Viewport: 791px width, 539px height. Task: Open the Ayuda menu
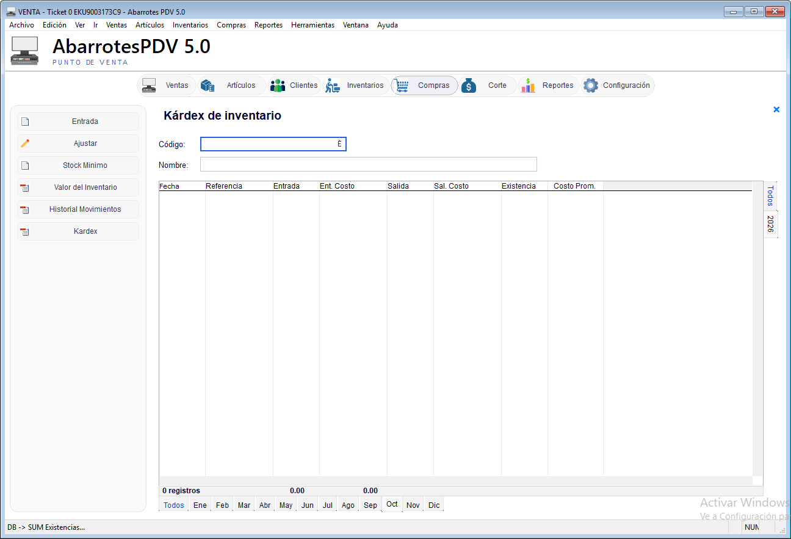click(x=388, y=25)
